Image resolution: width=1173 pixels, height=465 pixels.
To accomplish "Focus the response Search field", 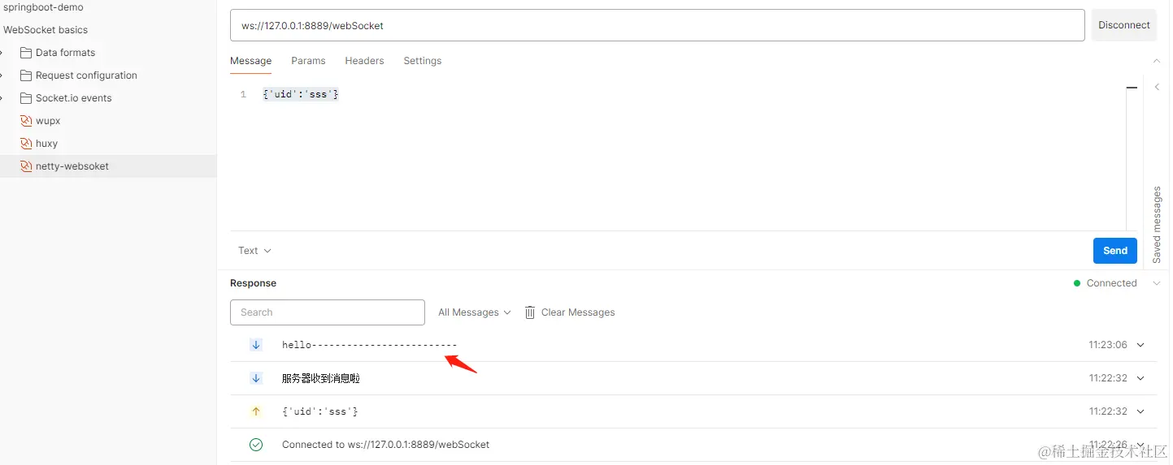I will tap(328, 312).
